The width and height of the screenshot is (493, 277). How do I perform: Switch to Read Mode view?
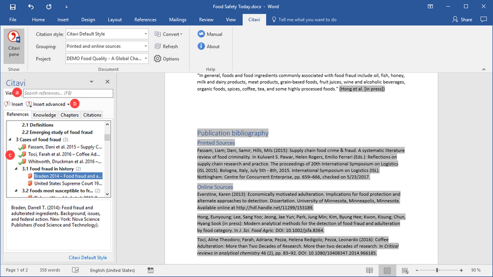point(369,270)
